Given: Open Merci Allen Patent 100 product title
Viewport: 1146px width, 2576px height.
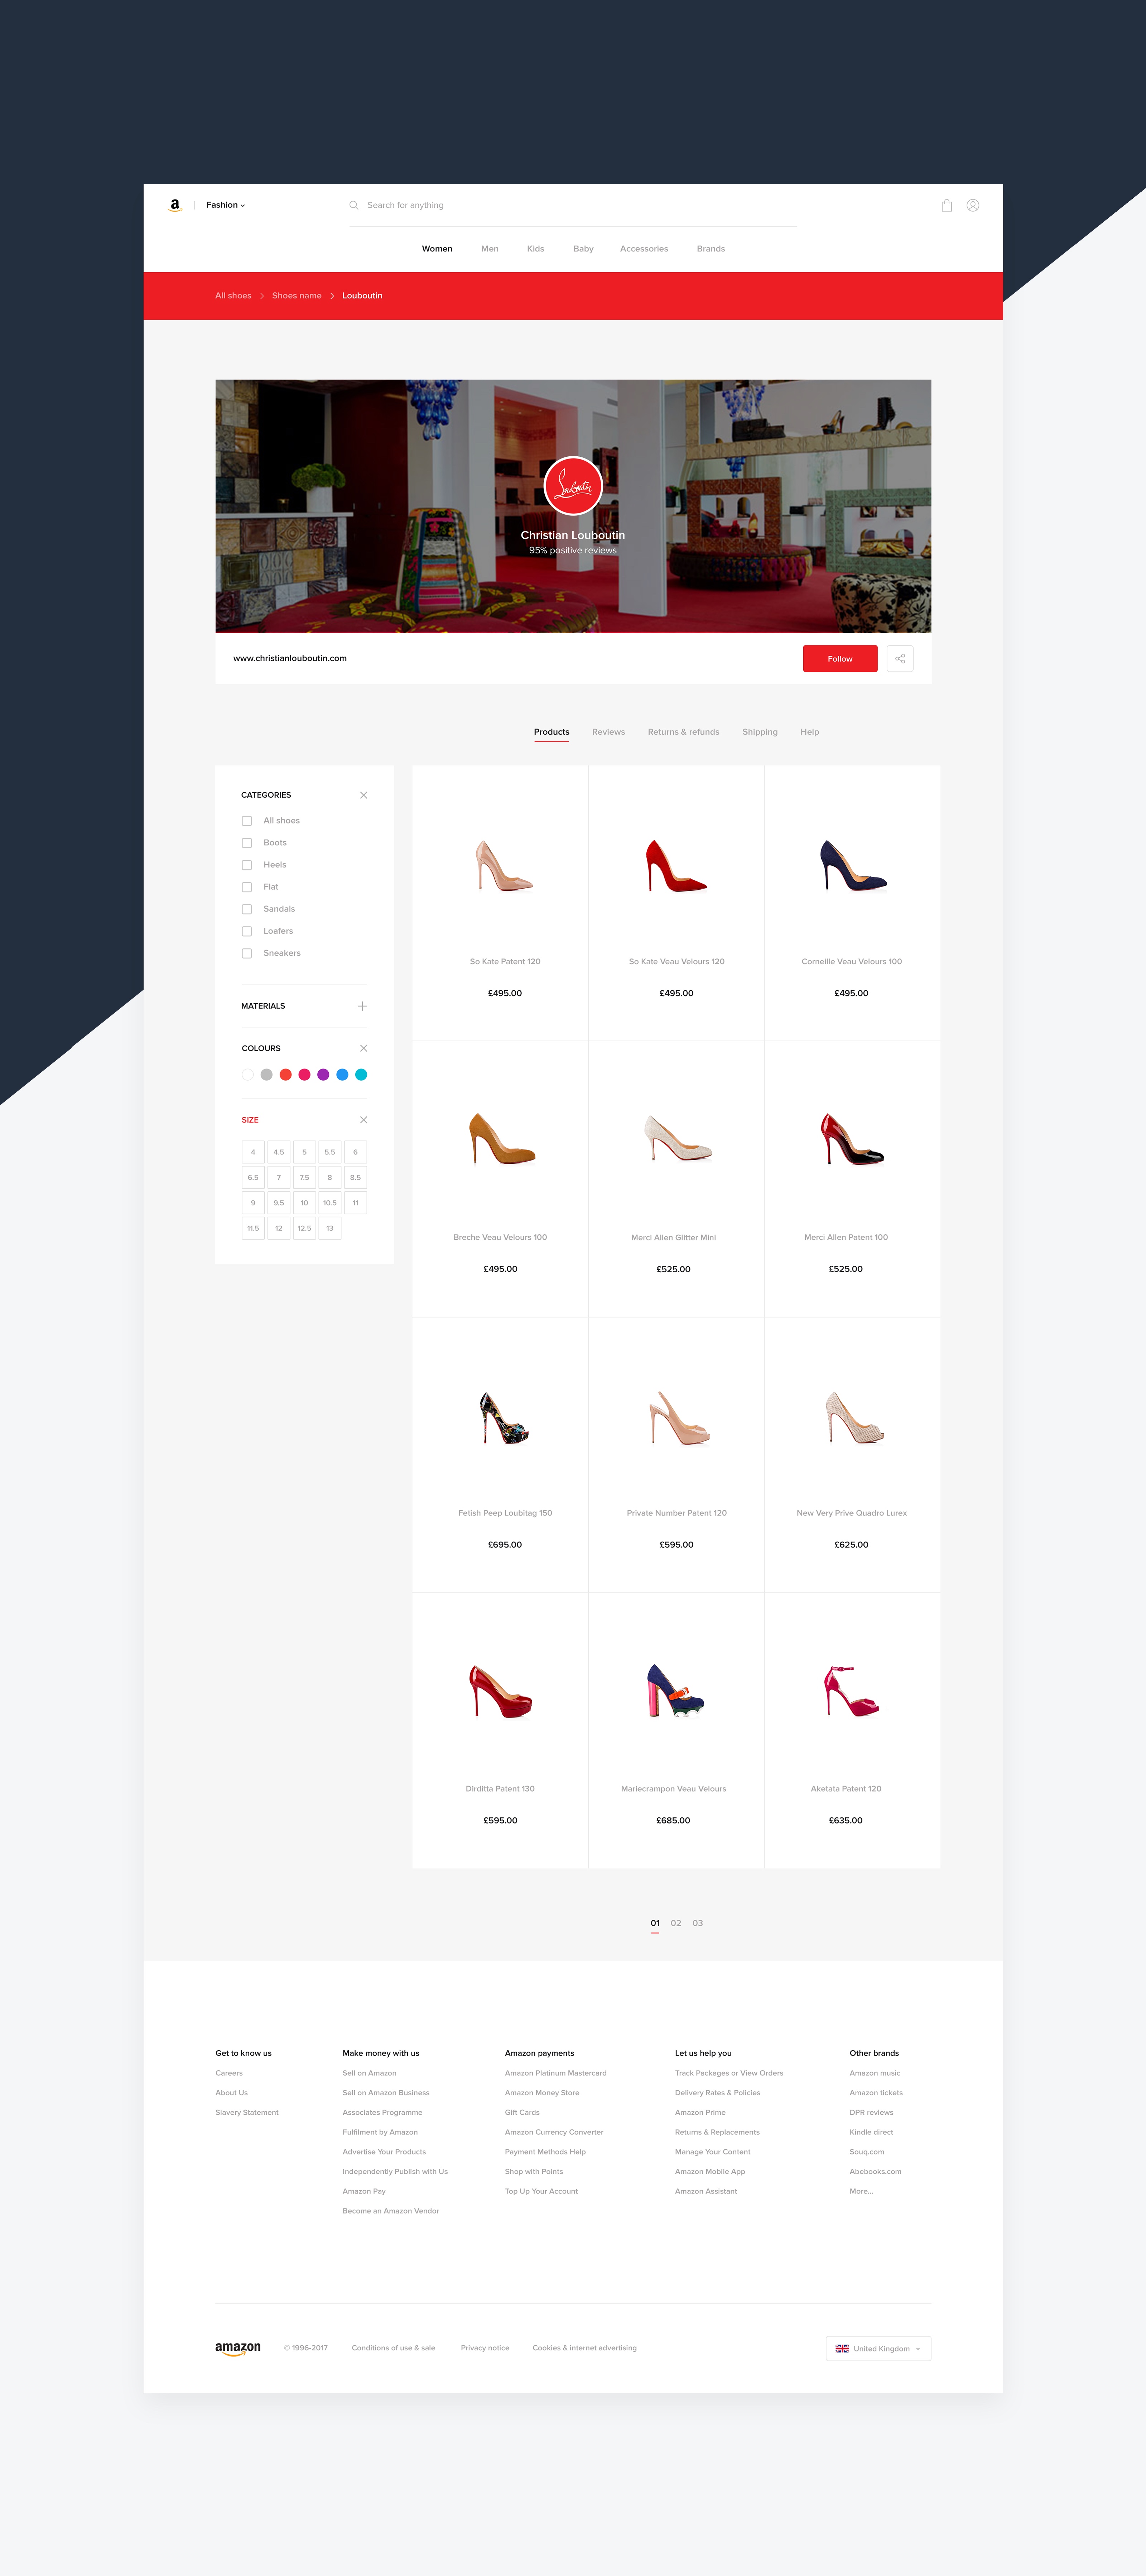Looking at the screenshot, I should [846, 1237].
